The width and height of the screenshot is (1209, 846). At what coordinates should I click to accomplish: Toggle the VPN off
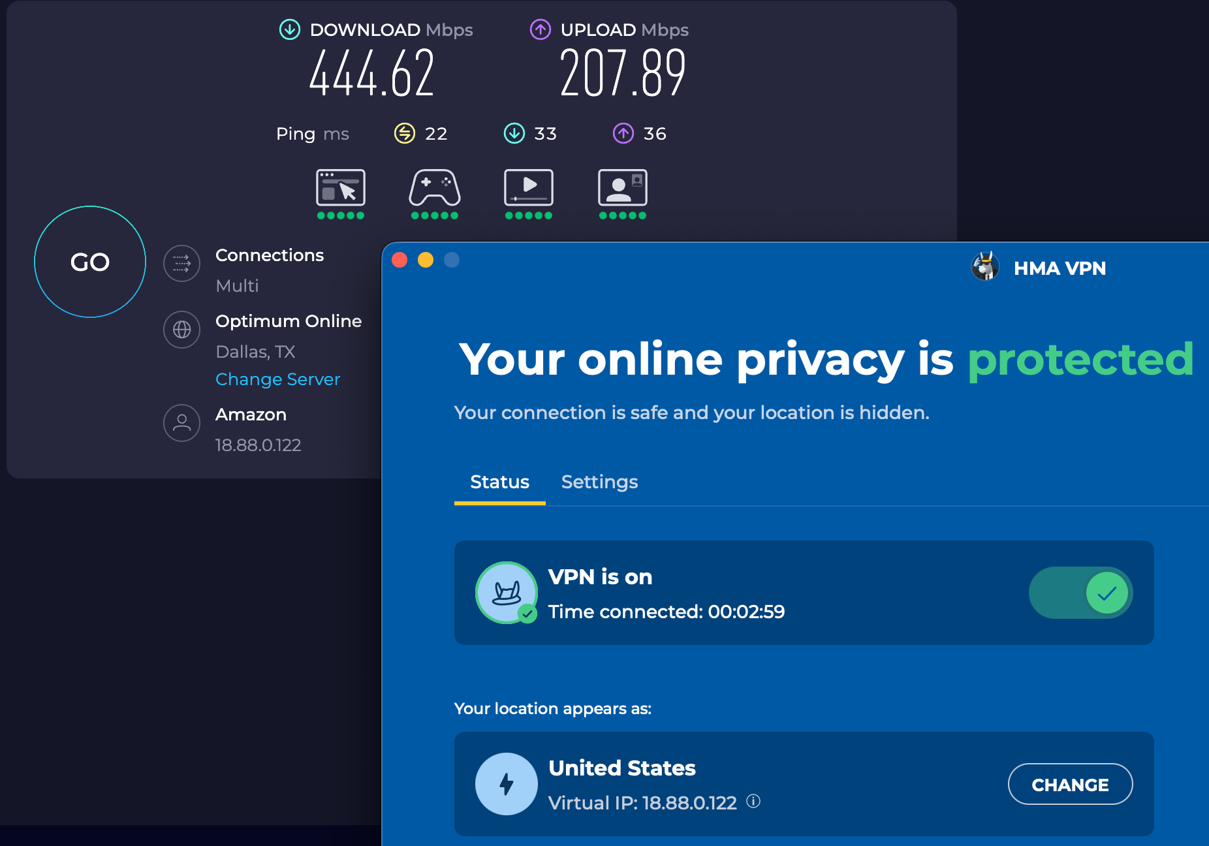[1080, 593]
